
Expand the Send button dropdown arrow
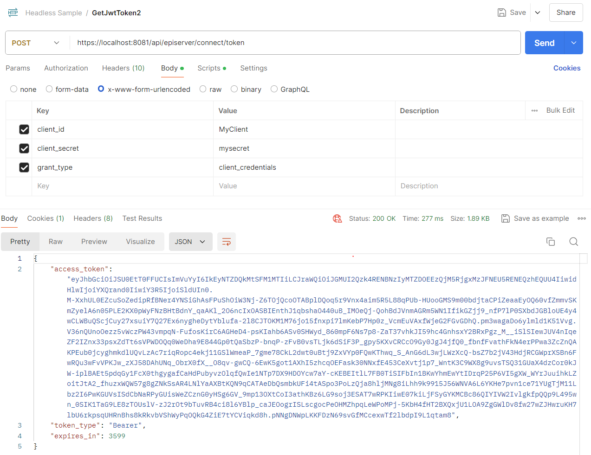(x=574, y=43)
